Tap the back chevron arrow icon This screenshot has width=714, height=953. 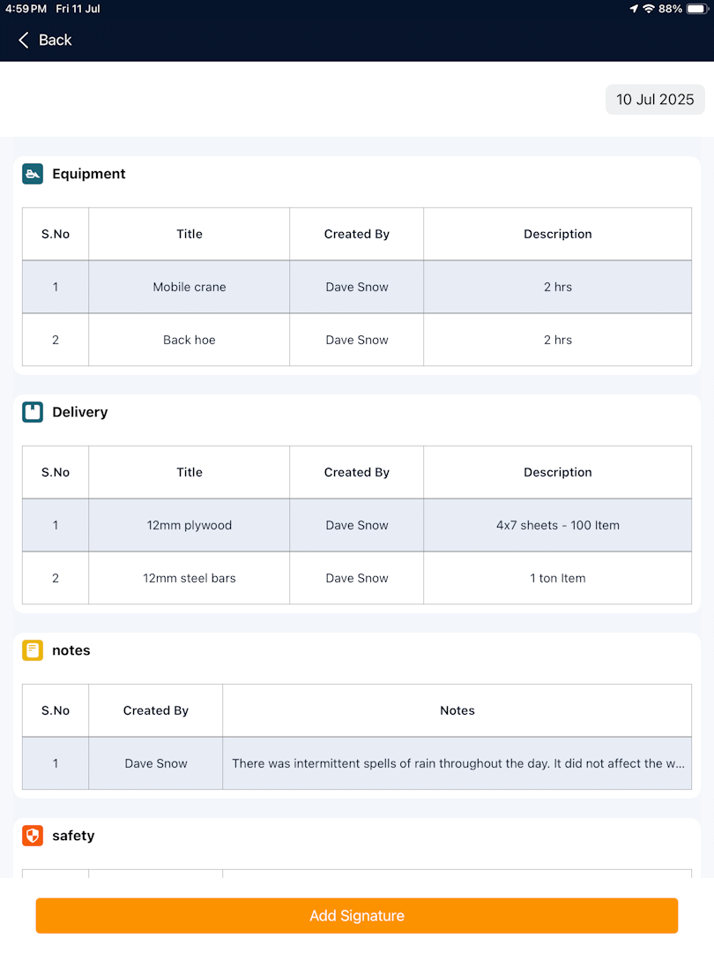[24, 40]
